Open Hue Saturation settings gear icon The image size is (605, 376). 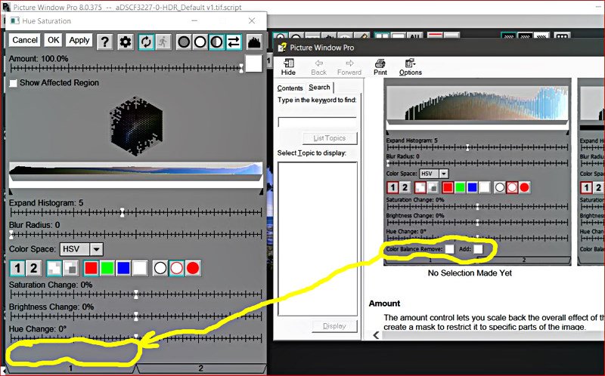(x=125, y=42)
